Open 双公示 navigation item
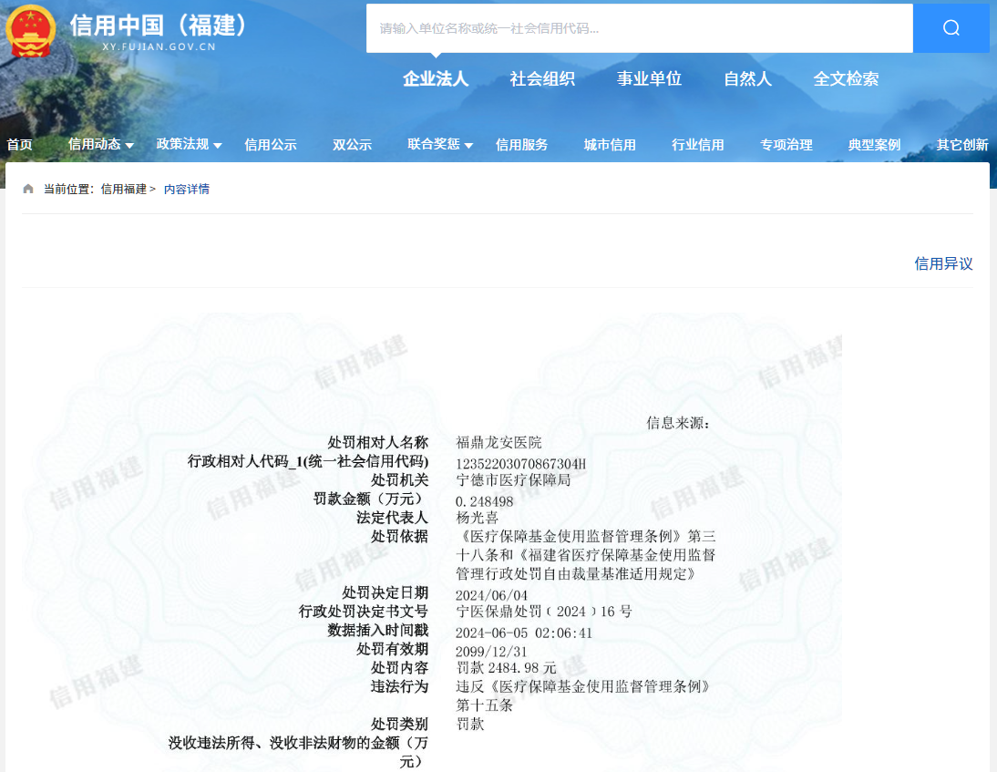Image resolution: width=997 pixels, height=772 pixels. pos(352,145)
